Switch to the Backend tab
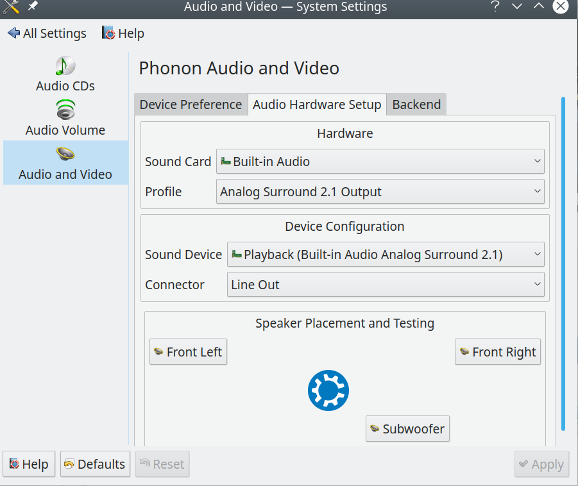578x486 pixels. [416, 105]
